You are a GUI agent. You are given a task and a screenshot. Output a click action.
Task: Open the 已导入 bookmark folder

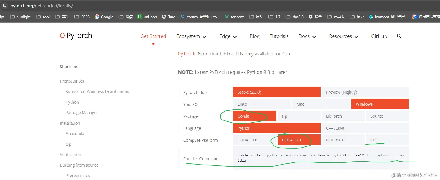(335, 17)
